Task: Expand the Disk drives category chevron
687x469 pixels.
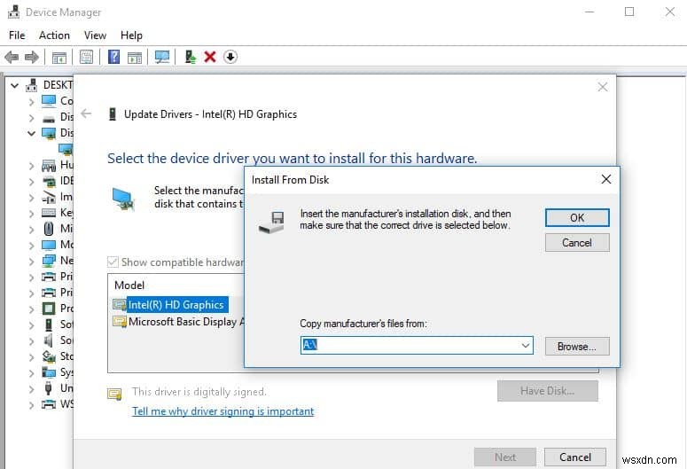Action: [x=31, y=117]
